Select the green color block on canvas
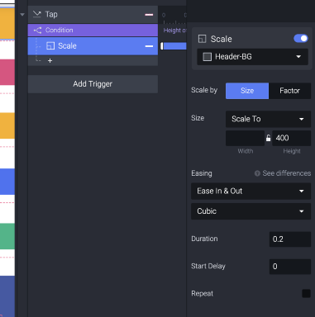Image resolution: width=315 pixels, height=317 pixels. coord(7,236)
